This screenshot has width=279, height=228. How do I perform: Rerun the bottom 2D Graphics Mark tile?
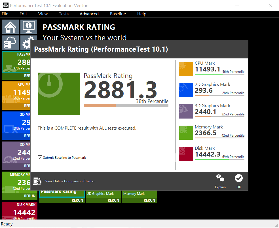pyautogui.click(x=113, y=200)
